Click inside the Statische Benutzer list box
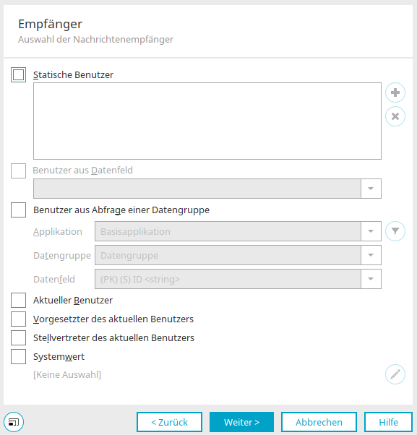417x435 pixels. pos(207,121)
